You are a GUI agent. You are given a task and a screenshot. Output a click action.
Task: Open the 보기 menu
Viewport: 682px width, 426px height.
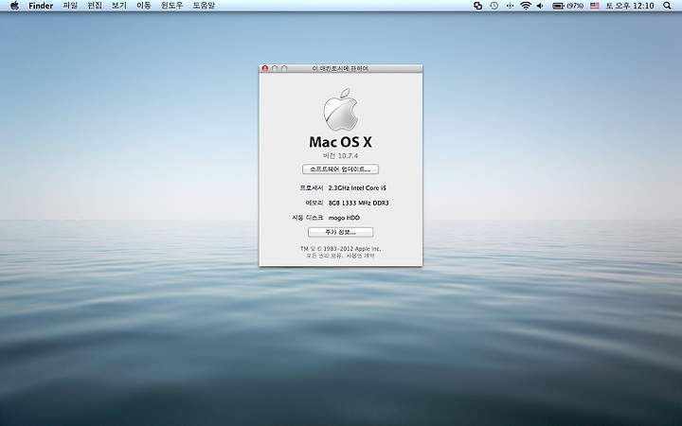click(118, 6)
